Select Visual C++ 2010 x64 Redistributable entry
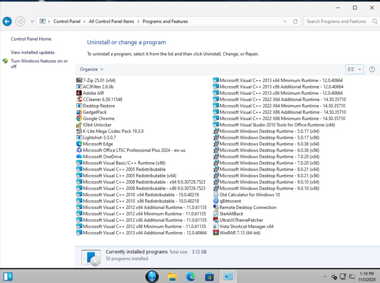Viewport: 380px width, 283px height. pos(137,194)
